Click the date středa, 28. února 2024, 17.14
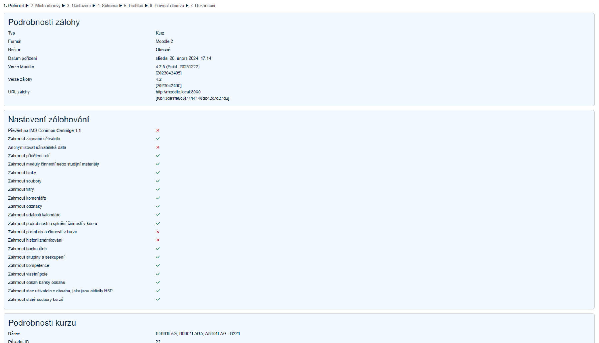The height and width of the screenshot is (343, 599). (x=183, y=58)
